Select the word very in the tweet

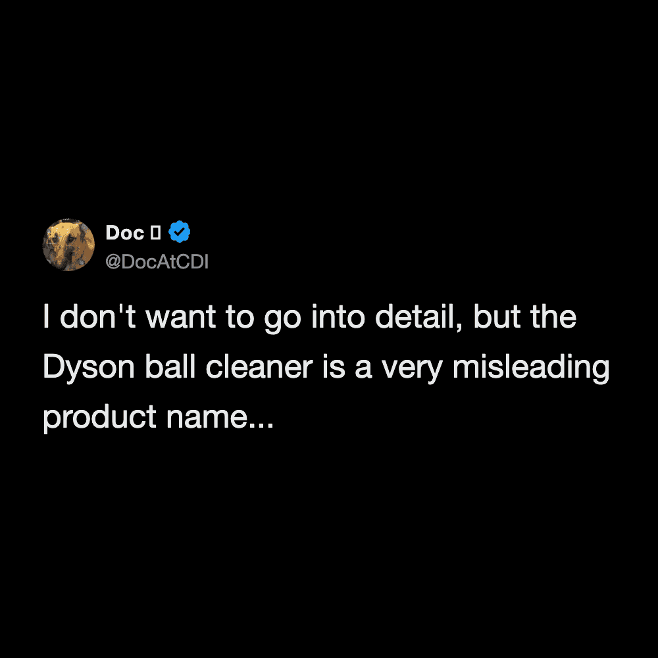[x=412, y=369]
